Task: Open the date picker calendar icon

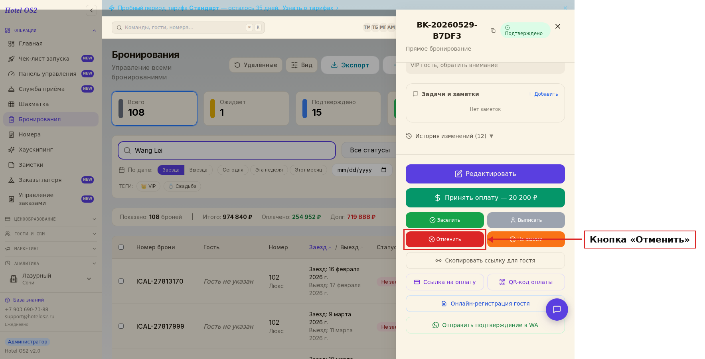Action: (384, 170)
